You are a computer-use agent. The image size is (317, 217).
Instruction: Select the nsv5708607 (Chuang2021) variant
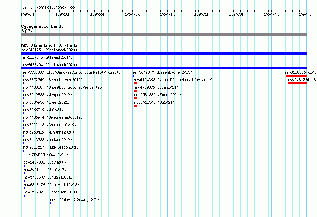[48, 177]
